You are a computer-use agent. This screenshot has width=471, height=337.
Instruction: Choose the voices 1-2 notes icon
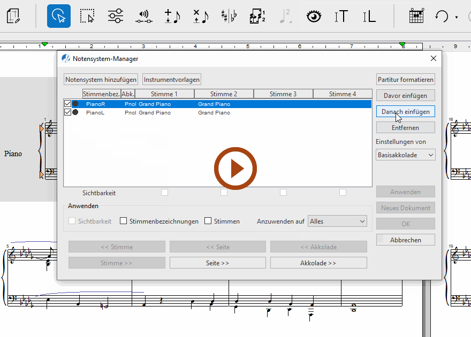click(257, 16)
